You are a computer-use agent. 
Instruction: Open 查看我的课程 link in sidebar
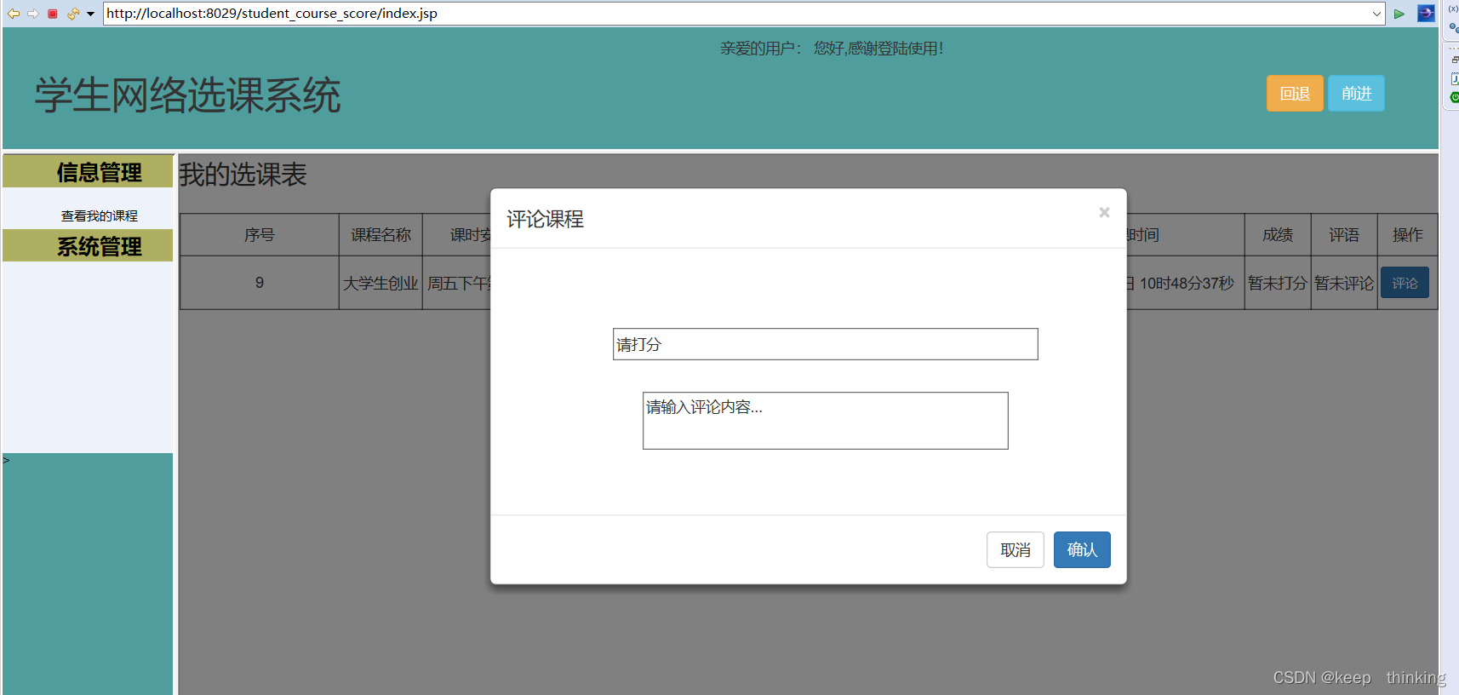100,215
